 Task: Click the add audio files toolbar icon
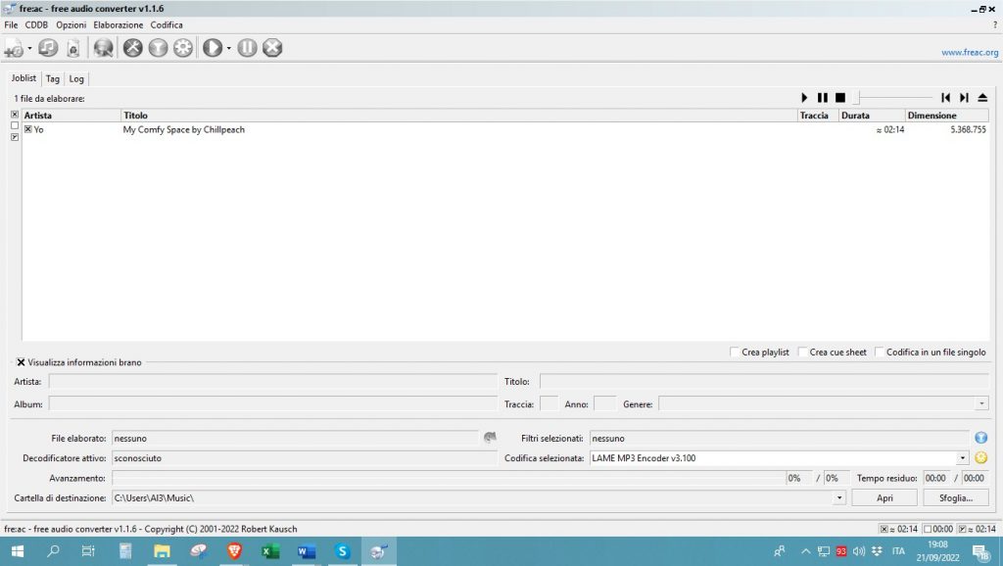click(14, 47)
